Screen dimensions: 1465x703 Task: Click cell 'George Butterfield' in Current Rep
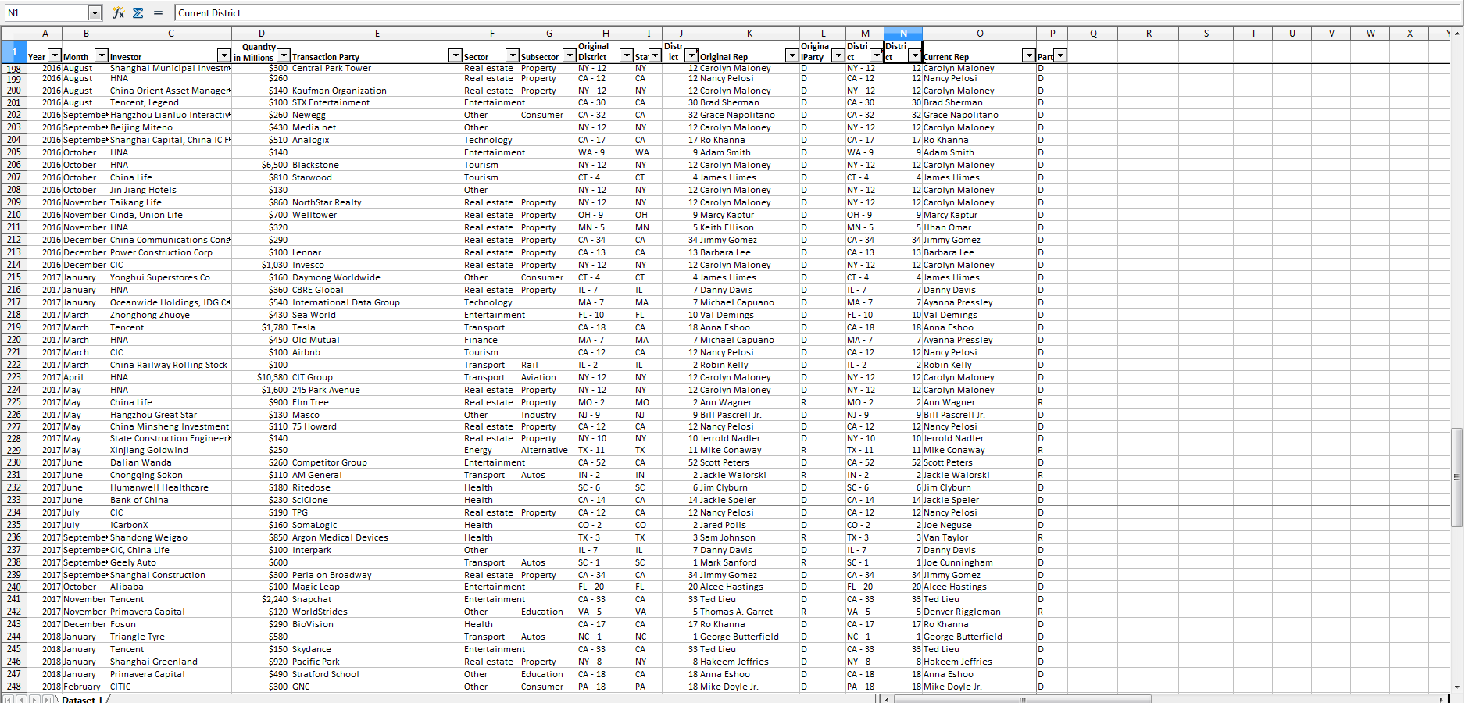(980, 637)
